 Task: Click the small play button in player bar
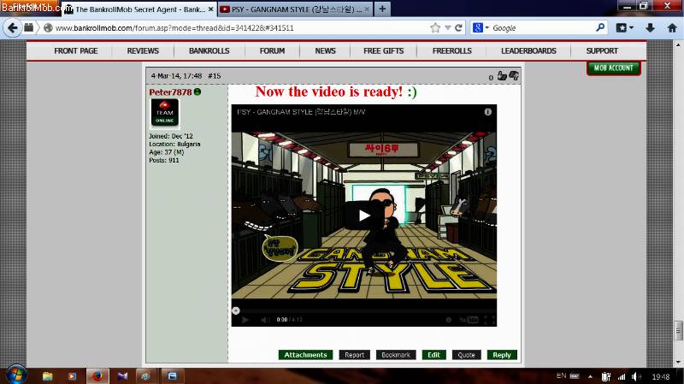pyautogui.click(x=245, y=320)
